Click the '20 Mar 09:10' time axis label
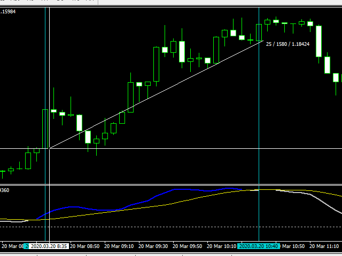Viewport: 342px width, 256px height. tap(119, 246)
